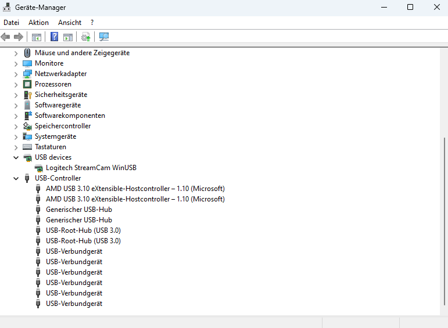This screenshot has height=328, width=448.
Task: Select the second USB-Root-Hub (USB 3.0) entry
Action: 83,241
